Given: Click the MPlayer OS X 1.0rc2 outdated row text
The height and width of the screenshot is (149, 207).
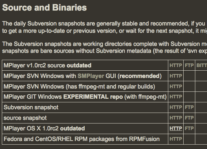Looking at the screenshot, I should (44, 129).
